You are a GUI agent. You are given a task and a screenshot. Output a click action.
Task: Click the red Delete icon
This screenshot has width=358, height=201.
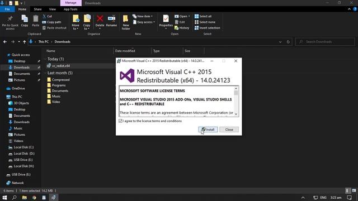(100, 18)
